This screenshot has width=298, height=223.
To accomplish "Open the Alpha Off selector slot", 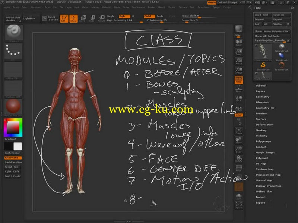I will tap(13, 71).
